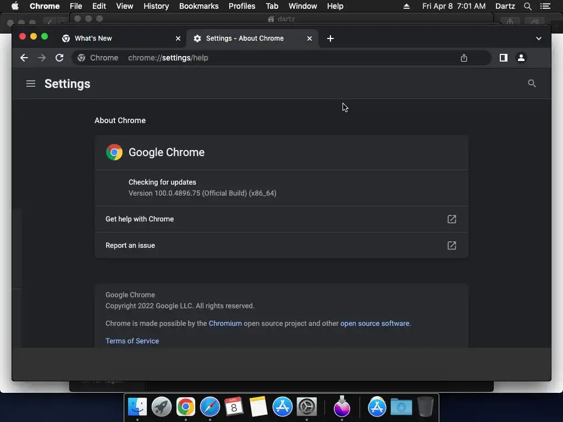Viewport: 563px width, 422px height.
Task: Open Get help with Chrome row
Action: pyautogui.click(x=281, y=219)
